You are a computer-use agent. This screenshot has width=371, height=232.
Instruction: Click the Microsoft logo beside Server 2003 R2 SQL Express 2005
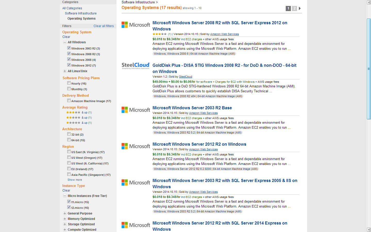pyautogui.click(x=136, y=183)
